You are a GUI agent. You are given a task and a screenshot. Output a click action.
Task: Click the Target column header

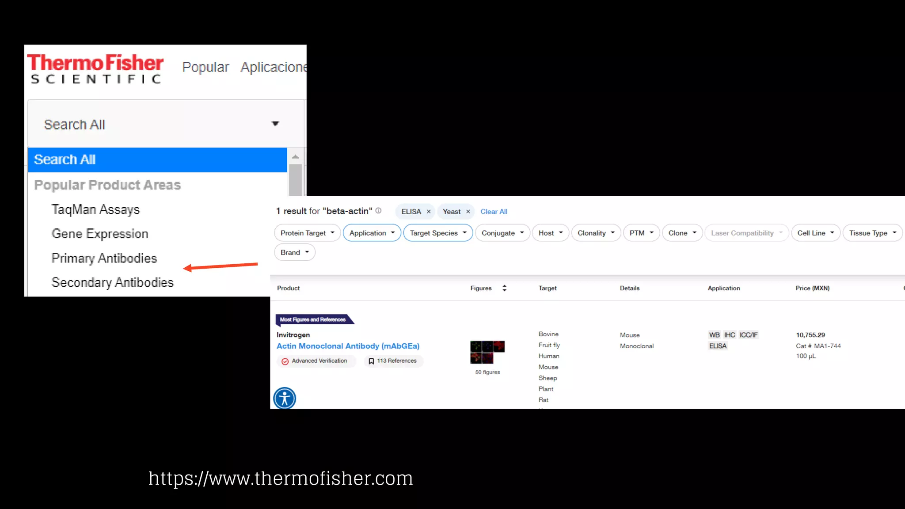tap(548, 288)
